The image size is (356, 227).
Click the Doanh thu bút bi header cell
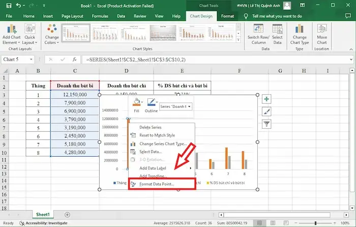coord(75,86)
